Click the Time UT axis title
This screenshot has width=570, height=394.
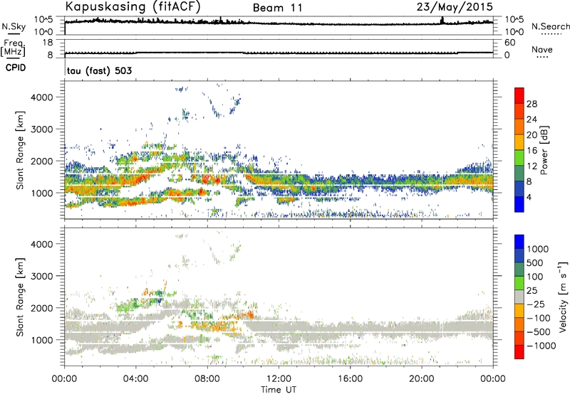[x=279, y=390]
